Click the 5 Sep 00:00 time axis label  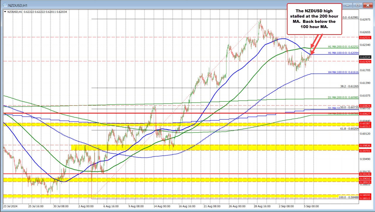coord(311,206)
